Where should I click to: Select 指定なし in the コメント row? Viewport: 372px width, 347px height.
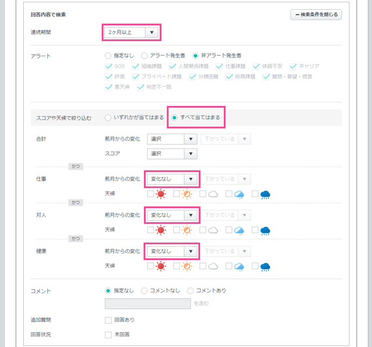108,291
